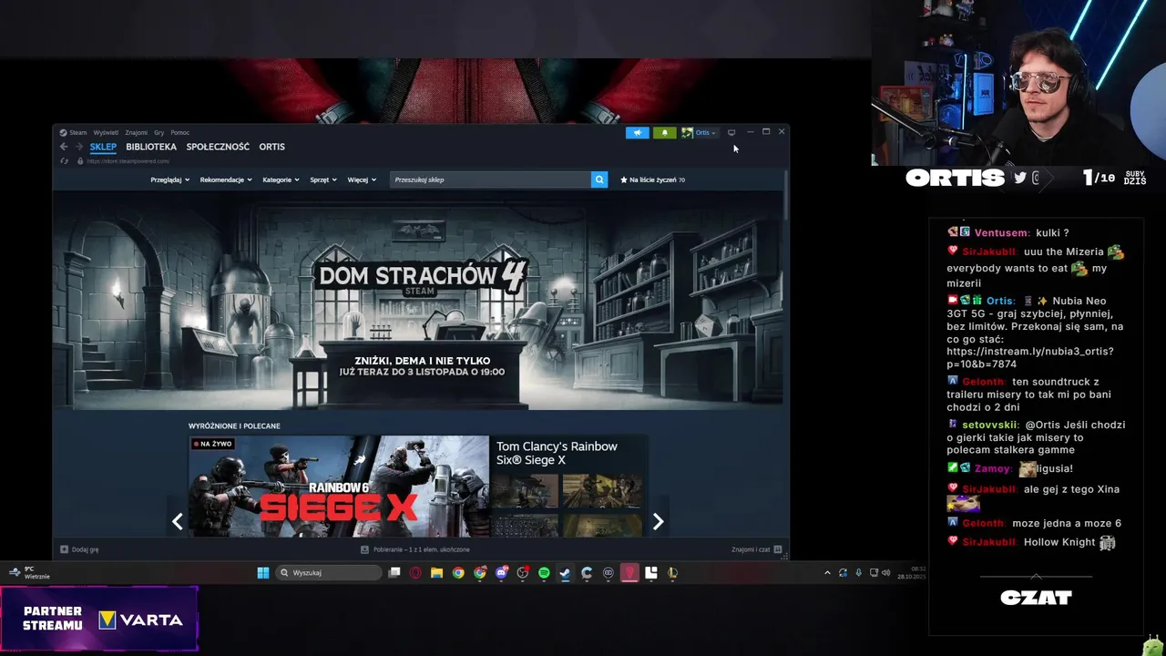Expand the Więcej dropdown
This screenshot has width=1166, height=656.
[x=362, y=179]
